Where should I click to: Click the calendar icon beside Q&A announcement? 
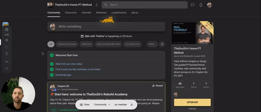(82, 36)
